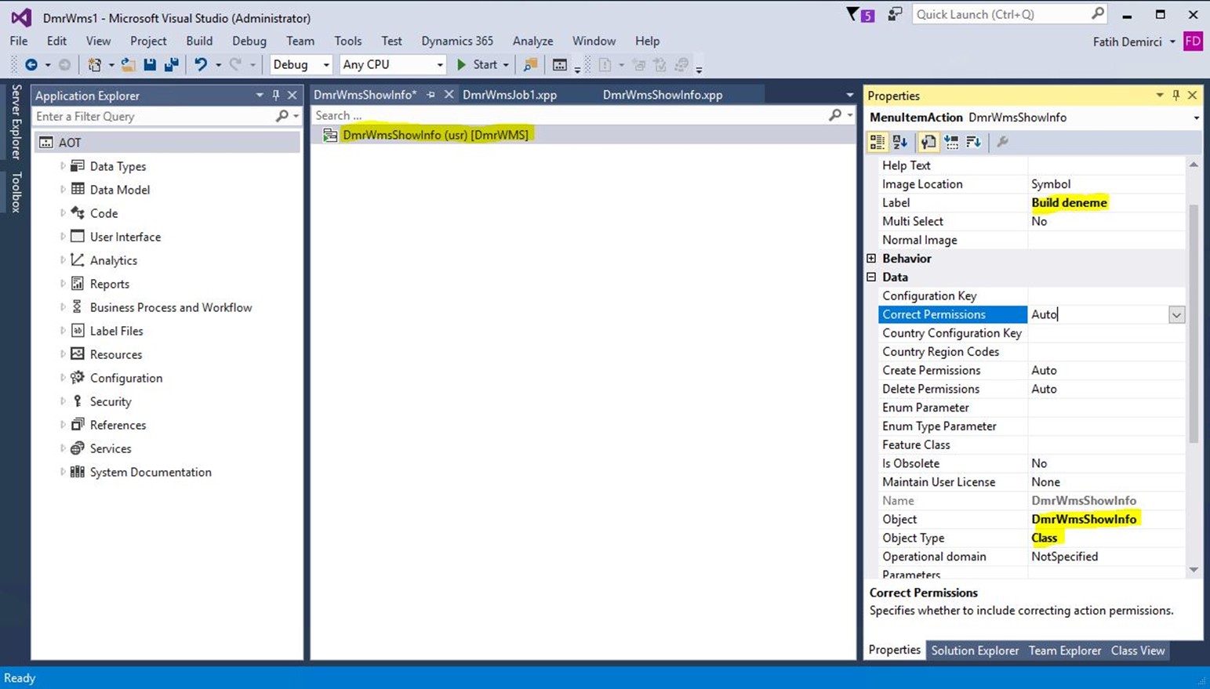This screenshot has height=689, width=1210.
Task: Pin the Properties panel
Action: click(1175, 95)
